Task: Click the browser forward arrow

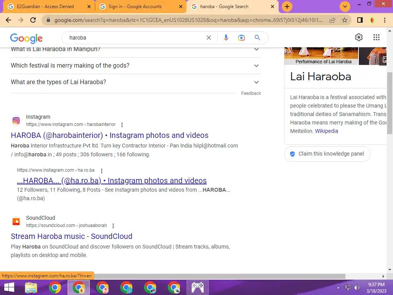Action: pos(21,20)
